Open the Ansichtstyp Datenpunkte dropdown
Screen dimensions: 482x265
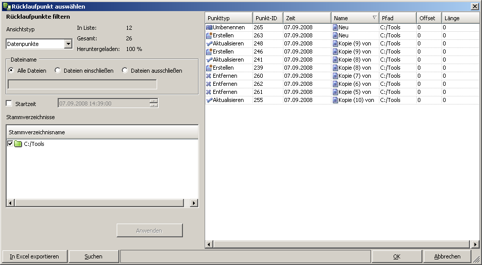coord(68,44)
